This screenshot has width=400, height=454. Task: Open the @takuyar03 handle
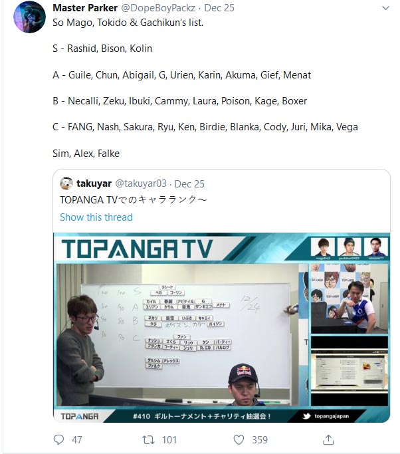[141, 183]
